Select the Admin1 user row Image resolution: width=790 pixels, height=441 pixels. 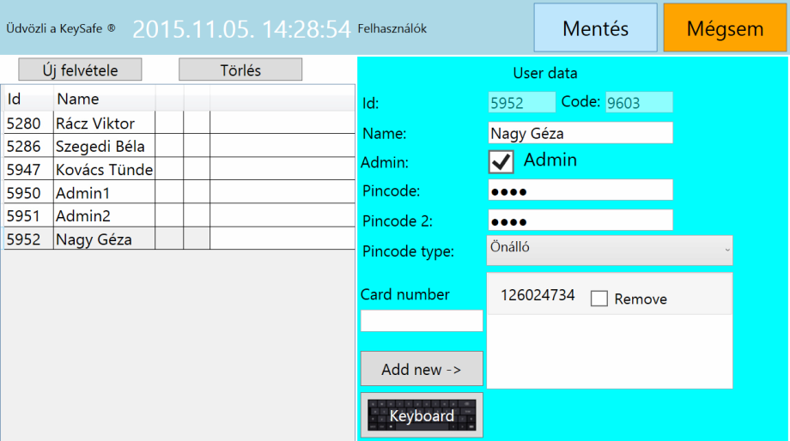click(x=179, y=192)
